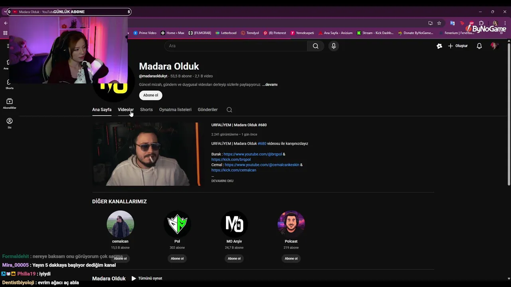The width and height of the screenshot is (511, 287).
Task: Open the YouTube account avatar menu
Action: (x=494, y=46)
